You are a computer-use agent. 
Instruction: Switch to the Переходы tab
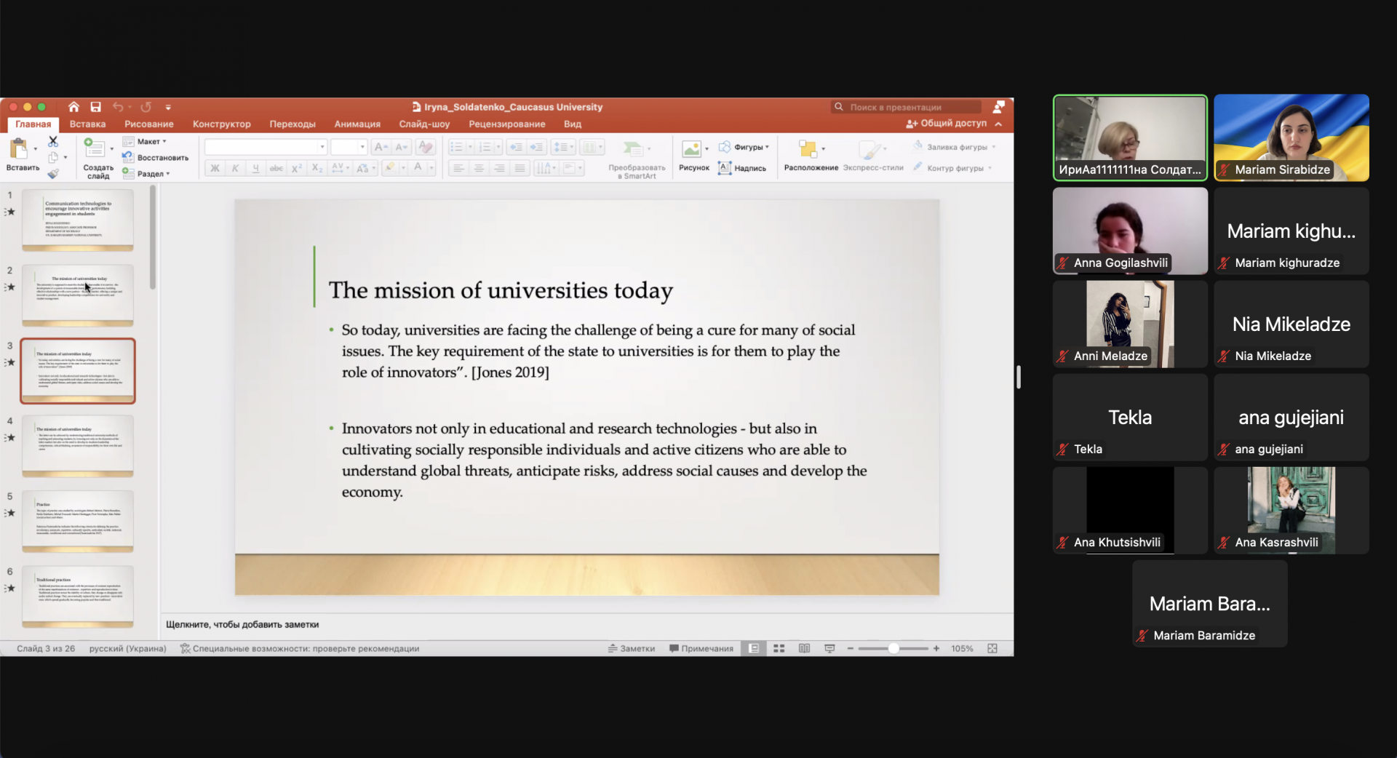click(292, 124)
